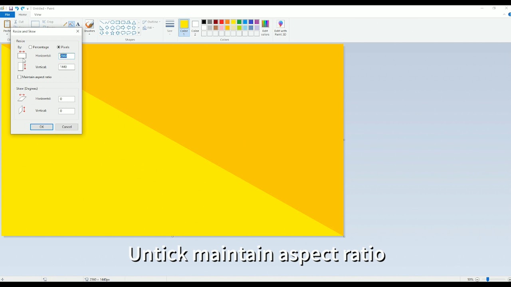Select the Color 1 box

click(x=184, y=28)
